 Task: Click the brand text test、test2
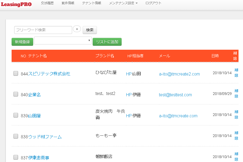pos(105,94)
